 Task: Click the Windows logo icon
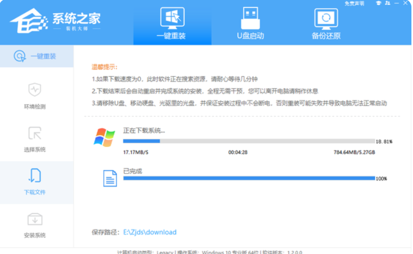pos(104,137)
